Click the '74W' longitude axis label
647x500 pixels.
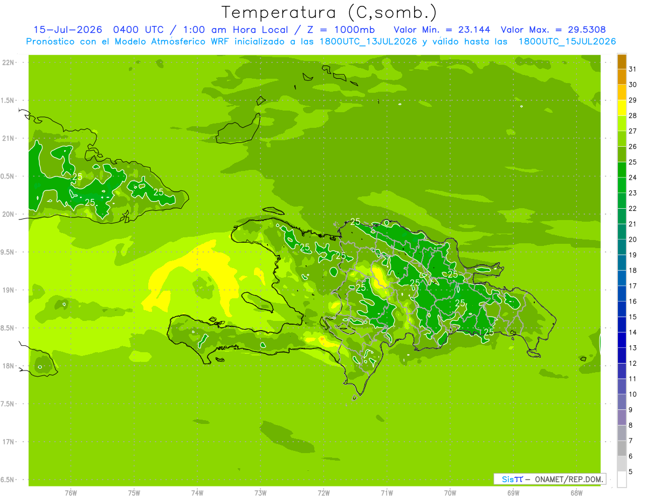pyautogui.click(x=197, y=492)
